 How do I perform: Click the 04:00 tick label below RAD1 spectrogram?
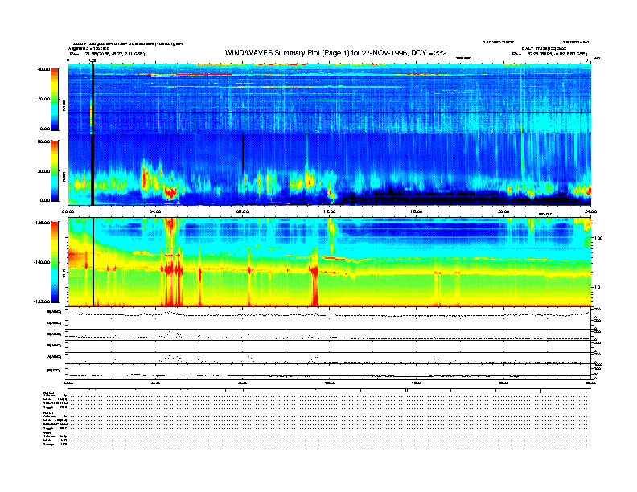[155, 211]
